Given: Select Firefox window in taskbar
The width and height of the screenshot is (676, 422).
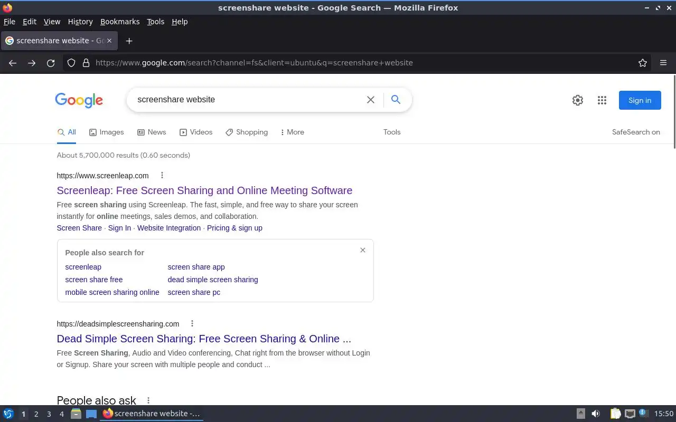Looking at the screenshot, I should [152, 414].
